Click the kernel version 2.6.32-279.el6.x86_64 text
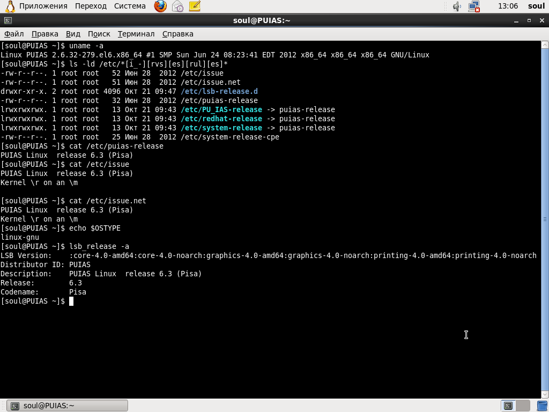 tap(97, 55)
